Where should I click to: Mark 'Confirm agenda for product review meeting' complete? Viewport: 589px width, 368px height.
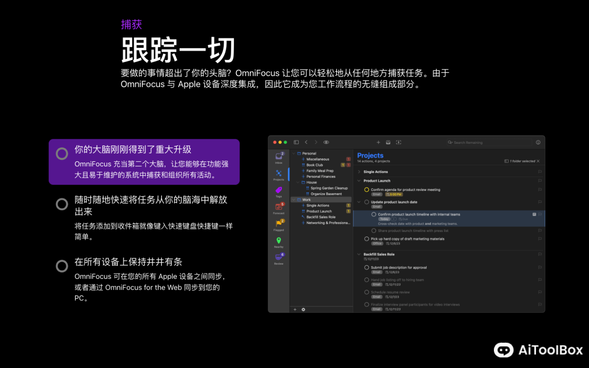(x=366, y=190)
